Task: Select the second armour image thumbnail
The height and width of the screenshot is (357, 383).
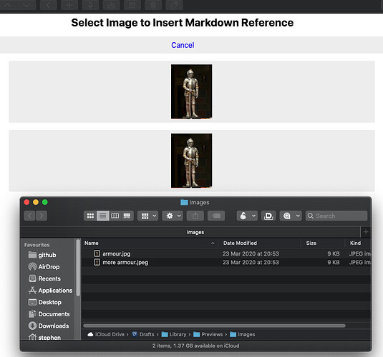Action: point(192,161)
